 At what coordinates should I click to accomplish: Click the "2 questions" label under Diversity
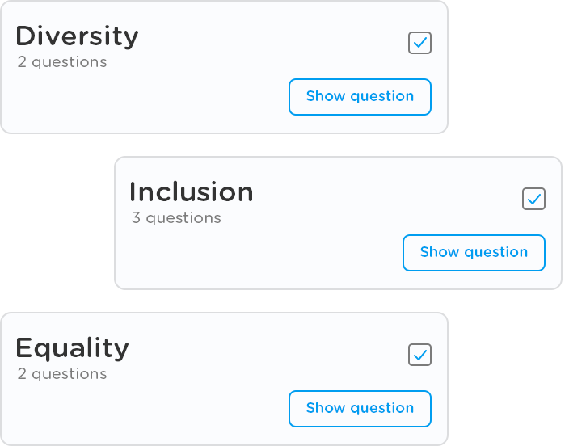point(62,62)
